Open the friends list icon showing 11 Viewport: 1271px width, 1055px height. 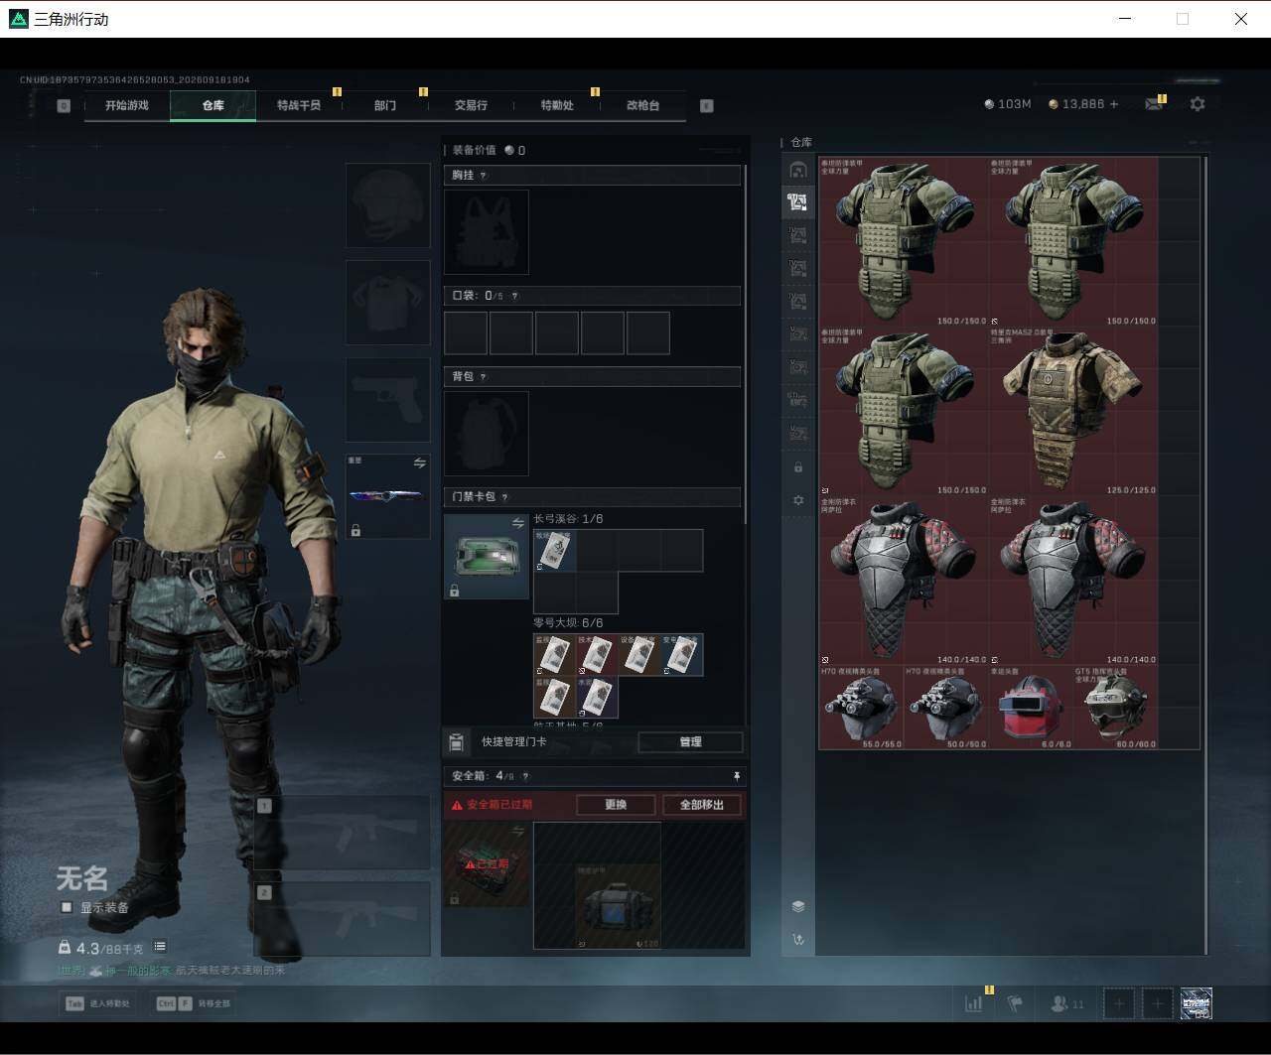[x=1067, y=1004]
